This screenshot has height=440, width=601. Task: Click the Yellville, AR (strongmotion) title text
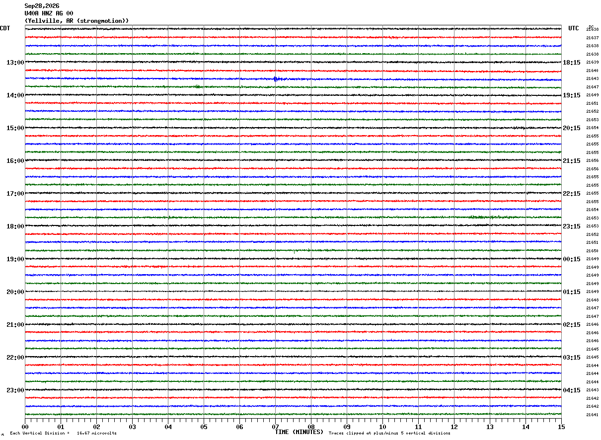point(76,21)
